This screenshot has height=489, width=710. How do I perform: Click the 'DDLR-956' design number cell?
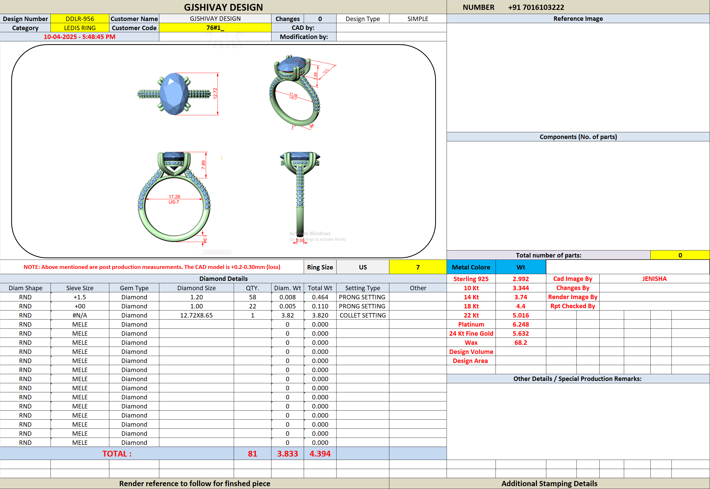pos(80,19)
